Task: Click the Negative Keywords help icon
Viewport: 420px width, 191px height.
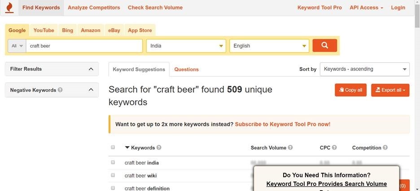Action: point(60,90)
